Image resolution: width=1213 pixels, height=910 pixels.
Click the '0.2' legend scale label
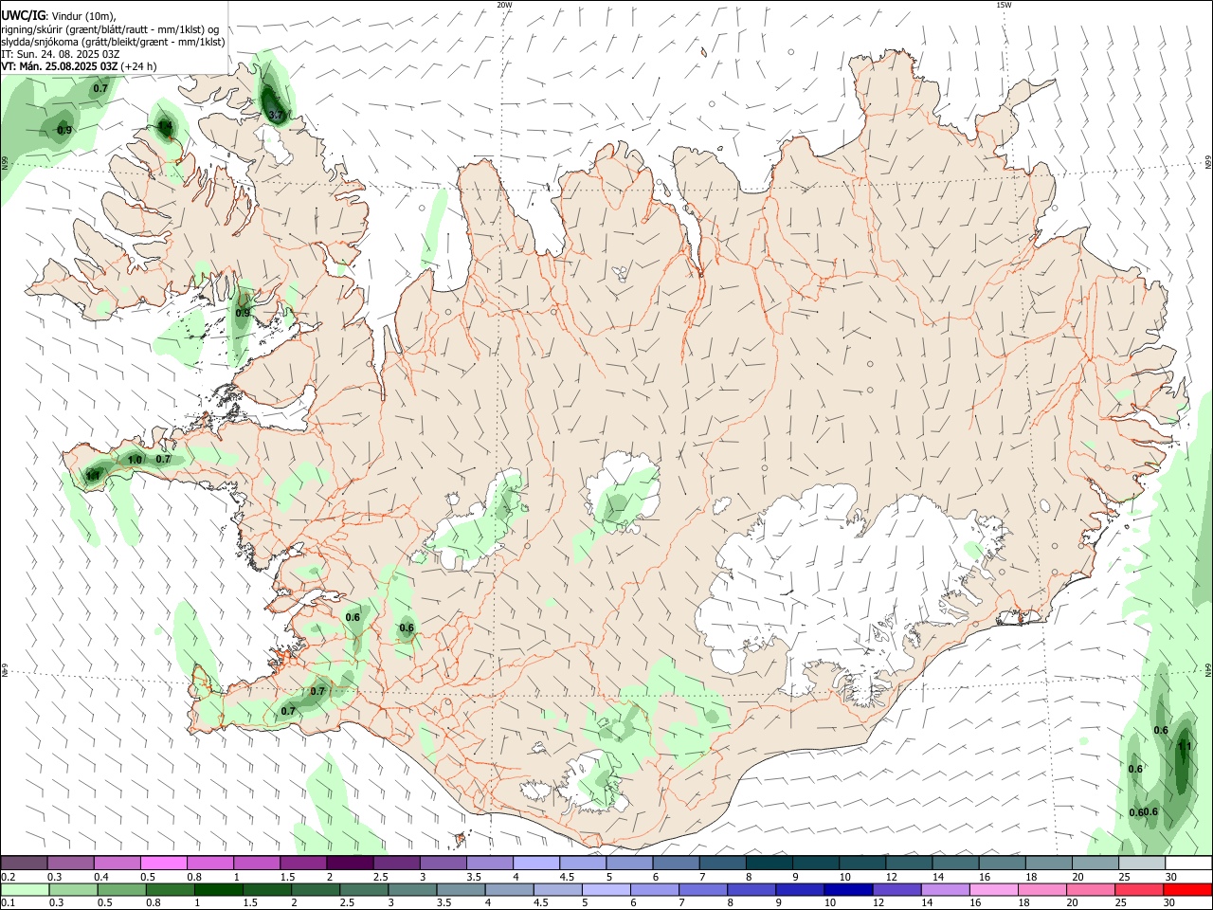(x=9, y=877)
